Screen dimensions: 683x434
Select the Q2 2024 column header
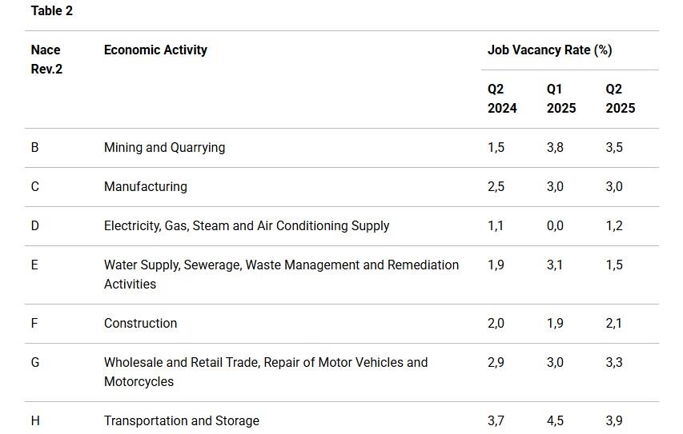tap(502, 98)
